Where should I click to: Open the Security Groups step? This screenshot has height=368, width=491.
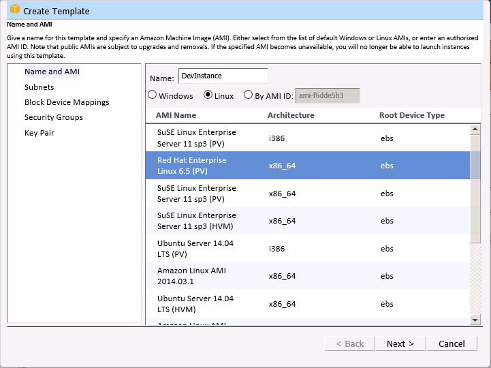click(53, 117)
